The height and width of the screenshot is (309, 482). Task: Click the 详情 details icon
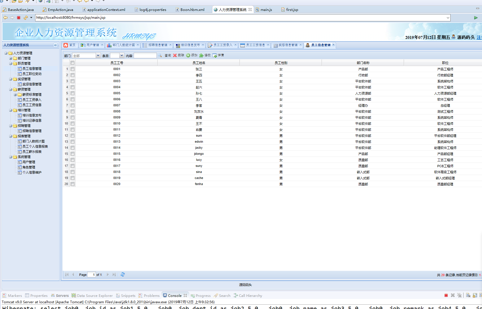point(215,55)
